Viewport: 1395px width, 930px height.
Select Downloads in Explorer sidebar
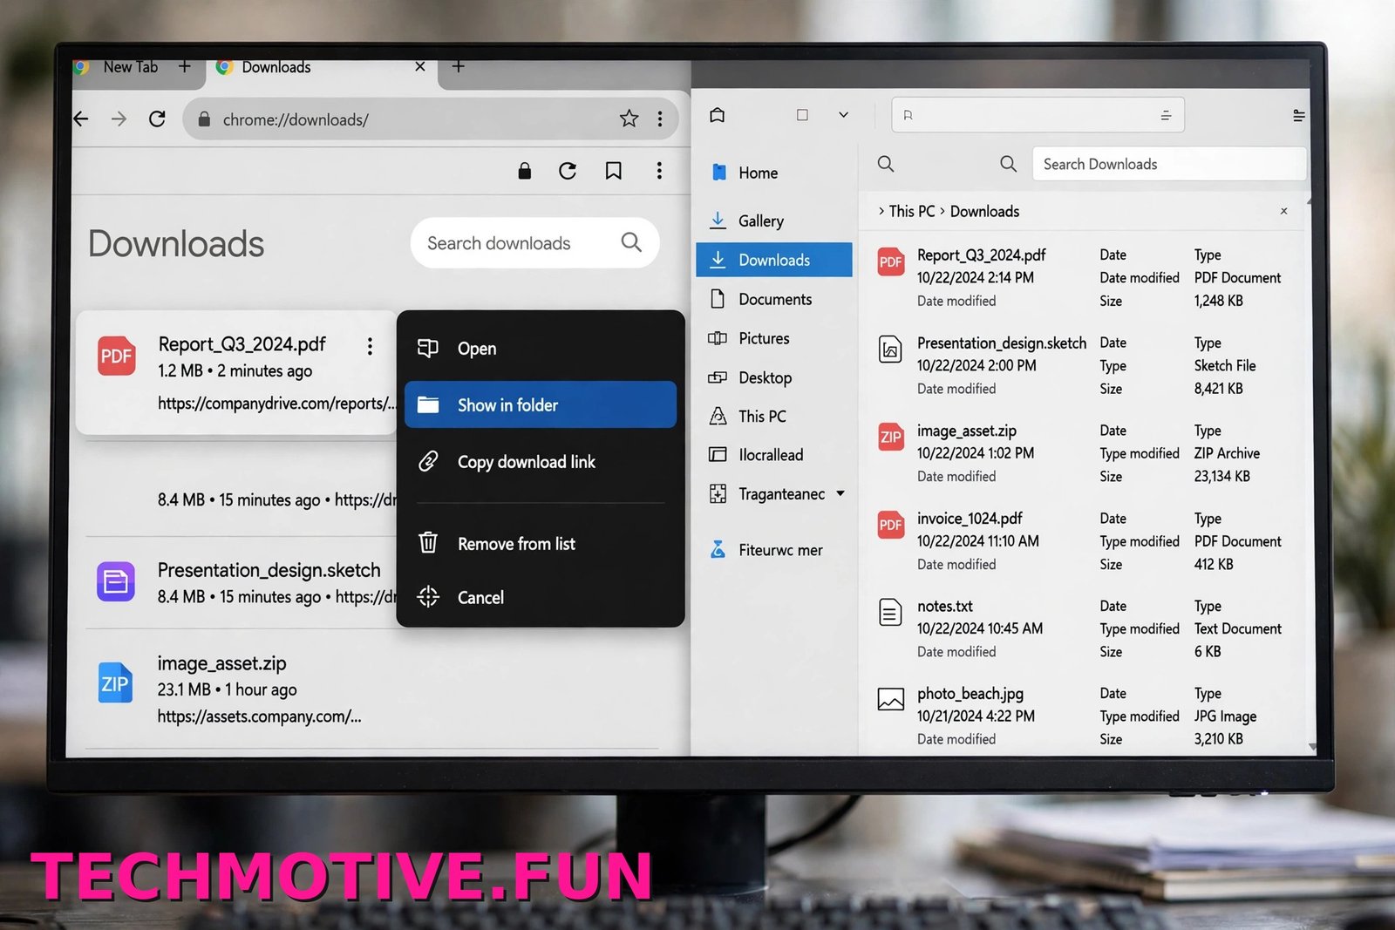point(774,260)
